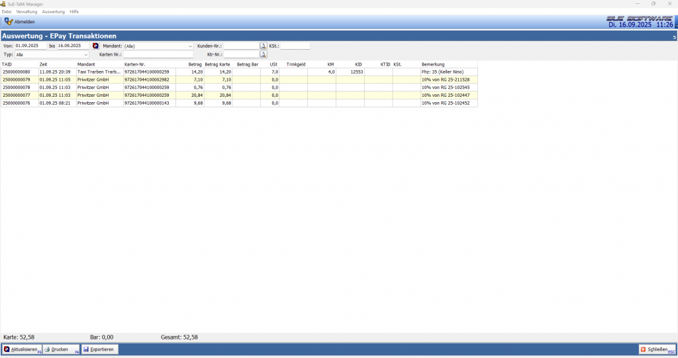Click the Aktualisieren refresh button
Screen dimensions: 678x358
point(22,349)
